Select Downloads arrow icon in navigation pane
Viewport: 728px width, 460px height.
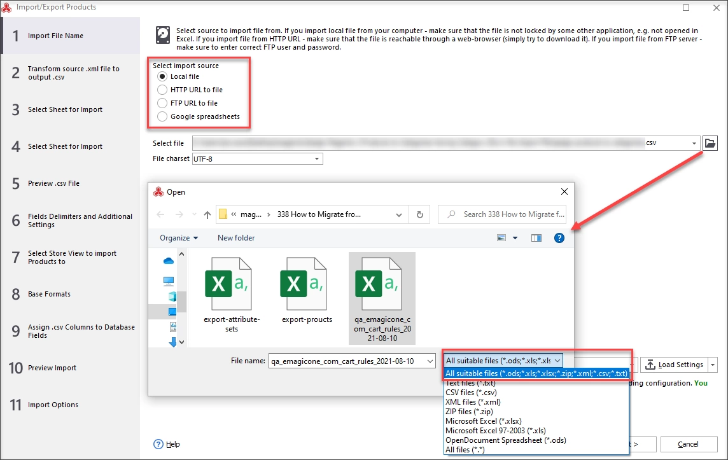172,342
